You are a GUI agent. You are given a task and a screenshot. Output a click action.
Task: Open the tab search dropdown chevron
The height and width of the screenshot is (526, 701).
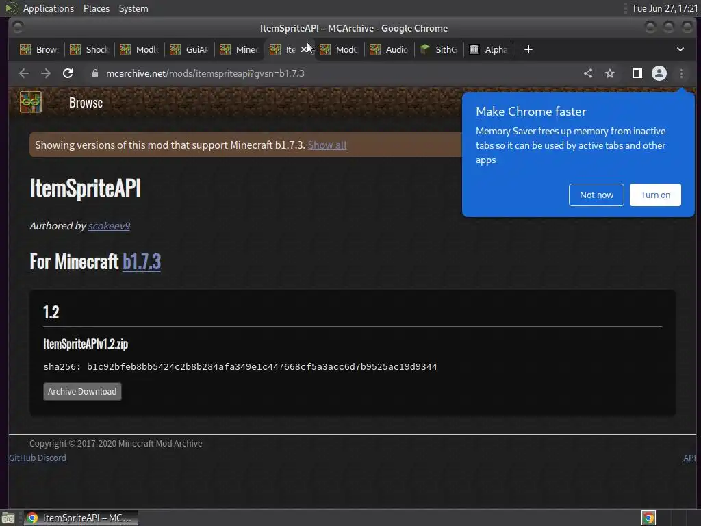(x=680, y=49)
